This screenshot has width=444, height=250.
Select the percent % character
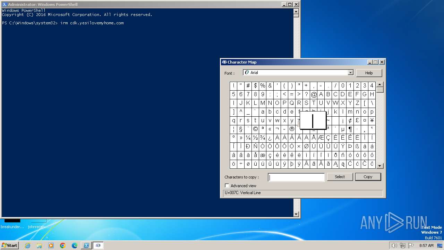point(263,86)
